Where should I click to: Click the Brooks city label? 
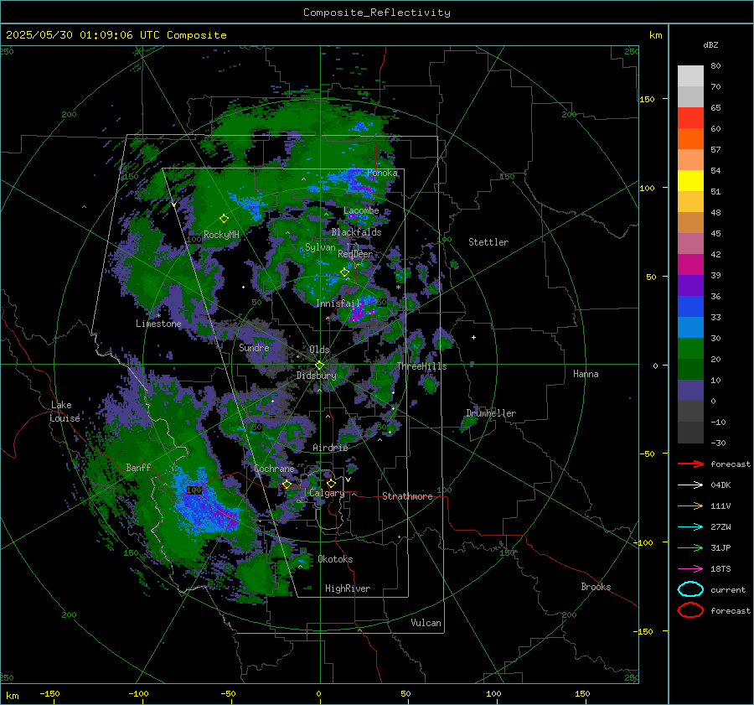point(596,587)
